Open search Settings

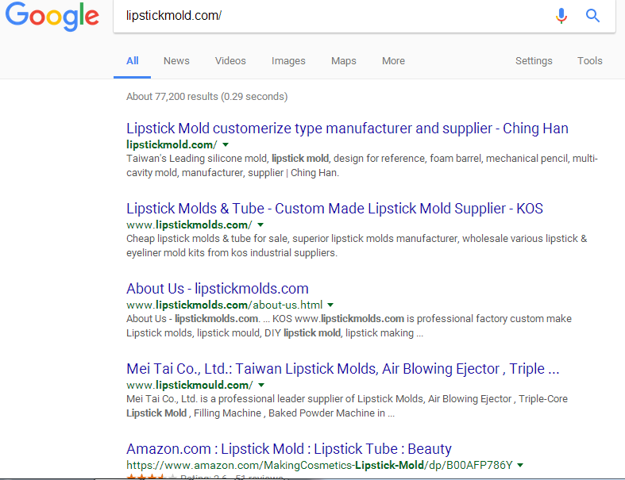534,61
